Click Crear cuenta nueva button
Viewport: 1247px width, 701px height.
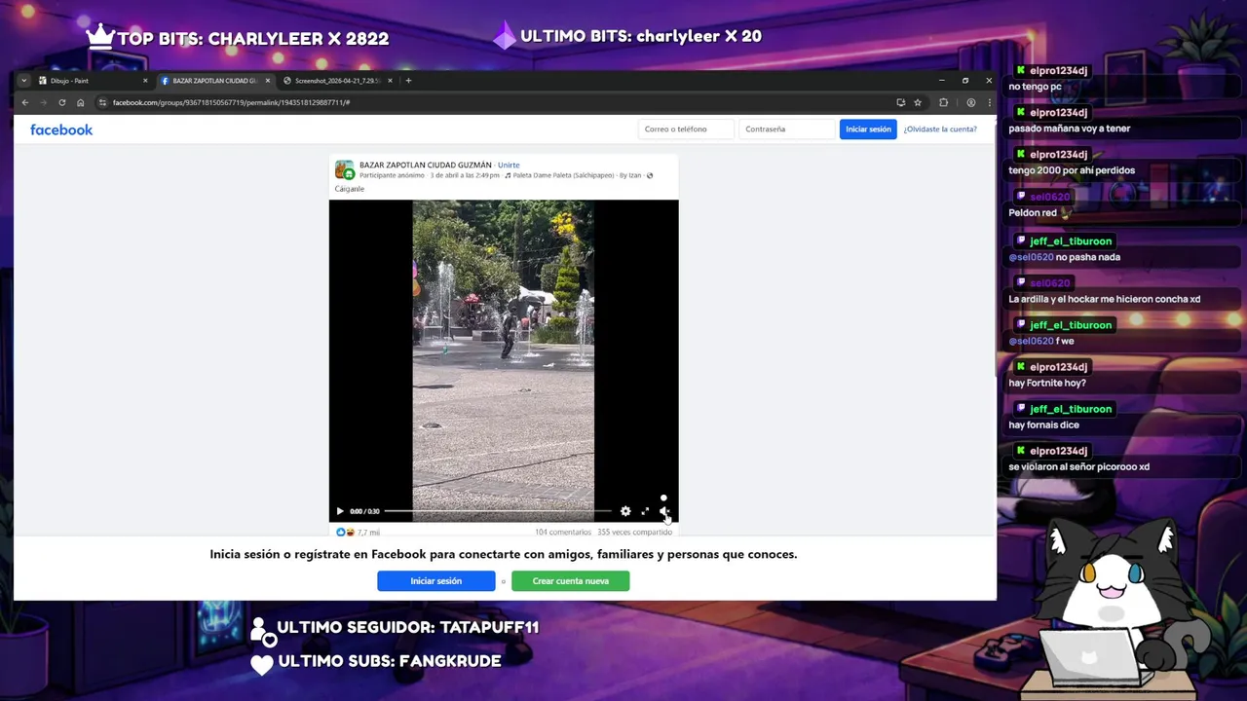pyautogui.click(x=570, y=581)
